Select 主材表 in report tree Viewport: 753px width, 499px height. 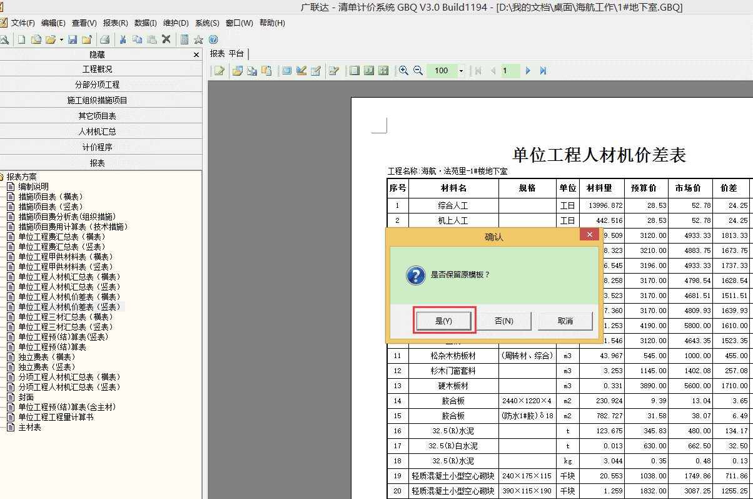click(x=29, y=427)
